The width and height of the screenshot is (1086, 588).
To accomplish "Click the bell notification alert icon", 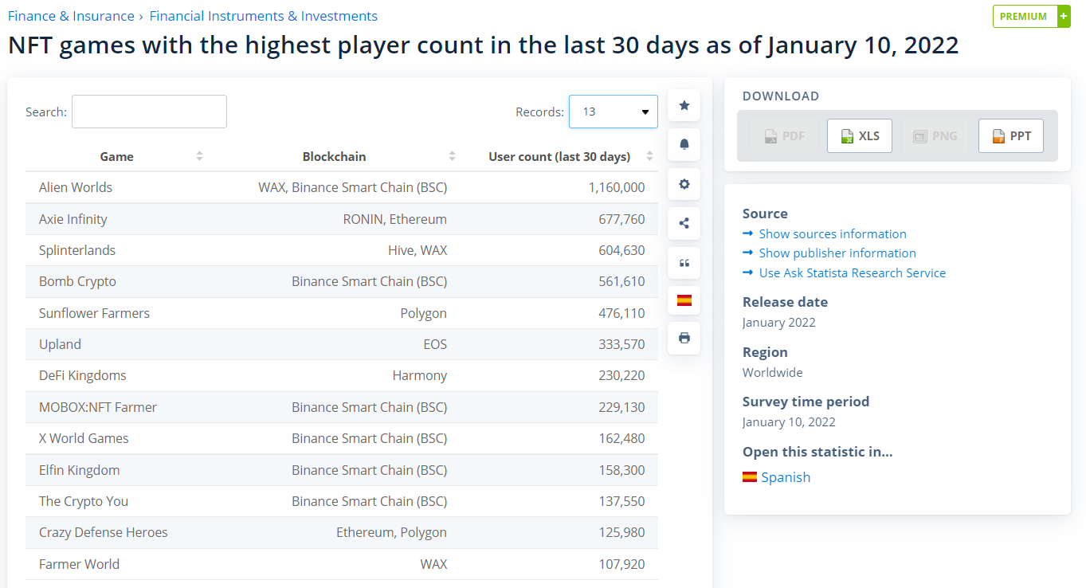I will click(684, 144).
